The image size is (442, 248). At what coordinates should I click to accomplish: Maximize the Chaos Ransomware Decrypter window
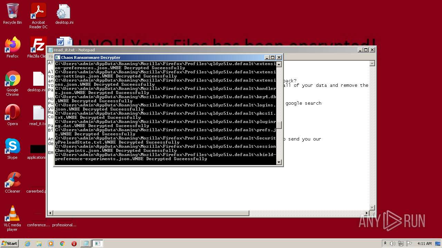(272, 58)
